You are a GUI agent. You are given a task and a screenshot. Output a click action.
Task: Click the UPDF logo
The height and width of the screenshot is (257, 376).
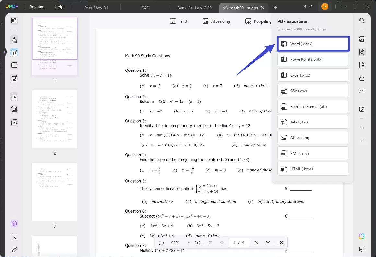click(x=12, y=7)
